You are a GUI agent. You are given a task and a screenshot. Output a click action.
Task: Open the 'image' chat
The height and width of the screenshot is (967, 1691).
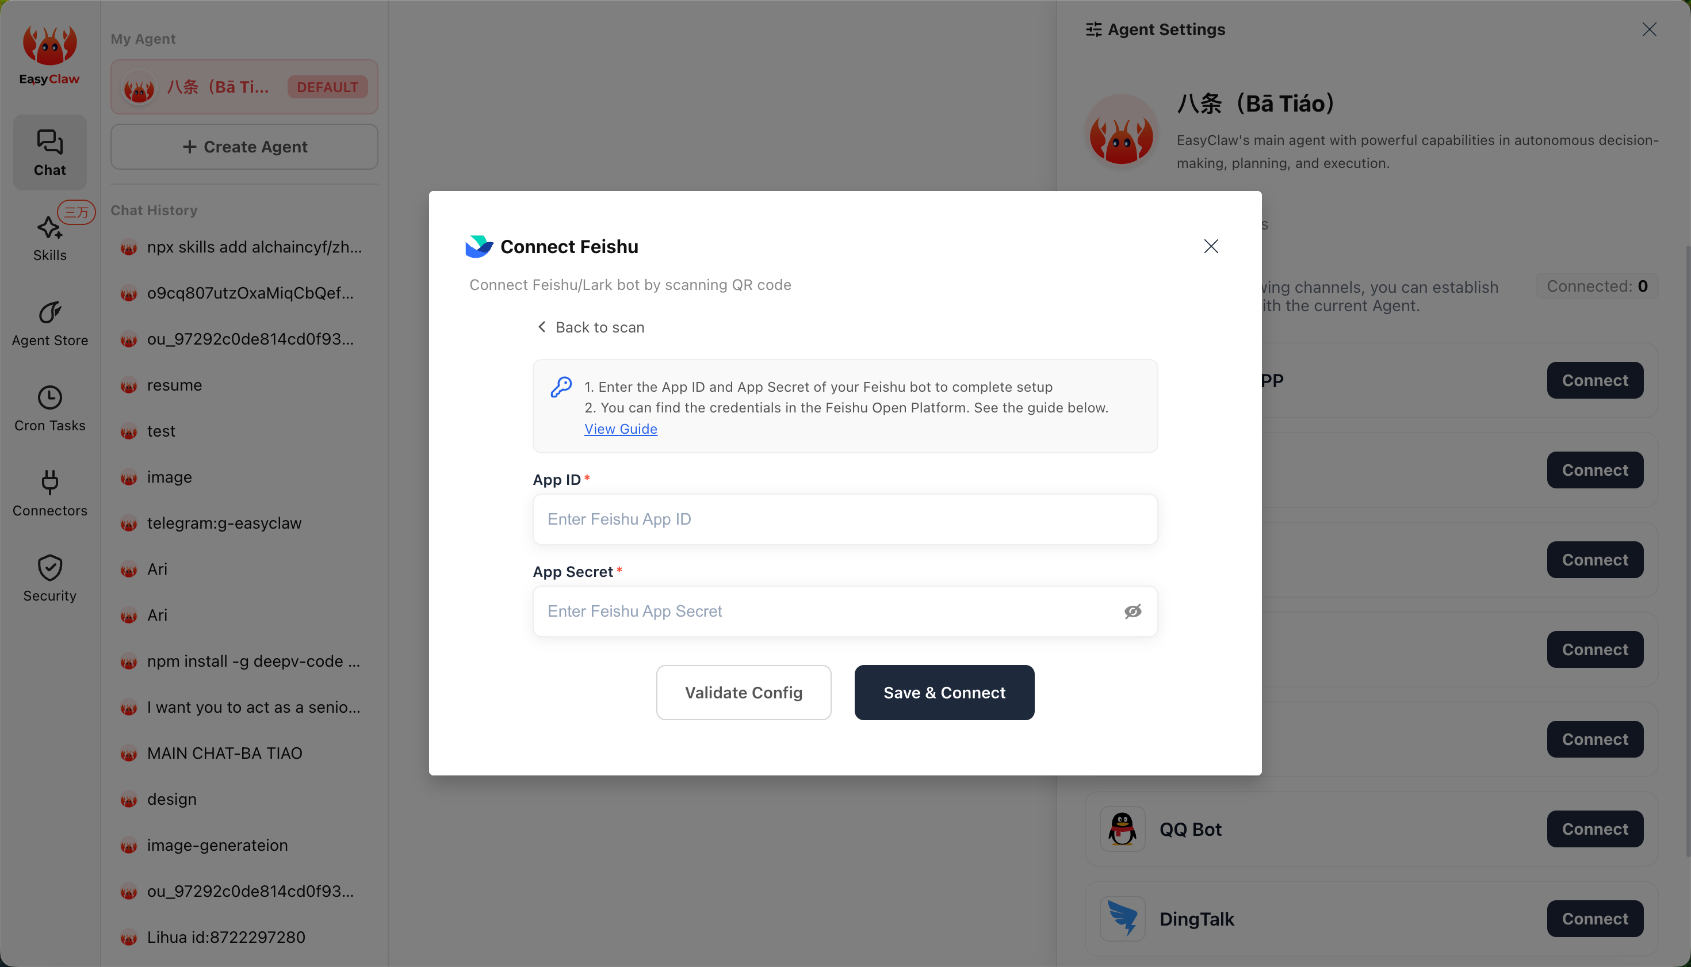(x=244, y=477)
